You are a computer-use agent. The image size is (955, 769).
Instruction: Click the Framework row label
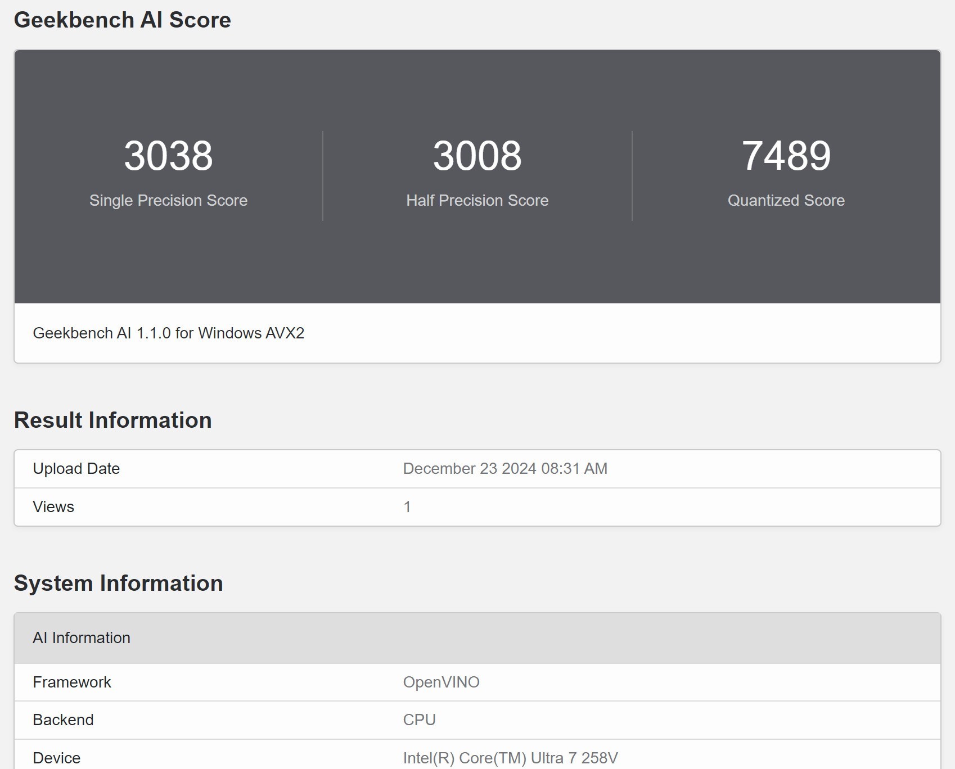click(x=72, y=682)
